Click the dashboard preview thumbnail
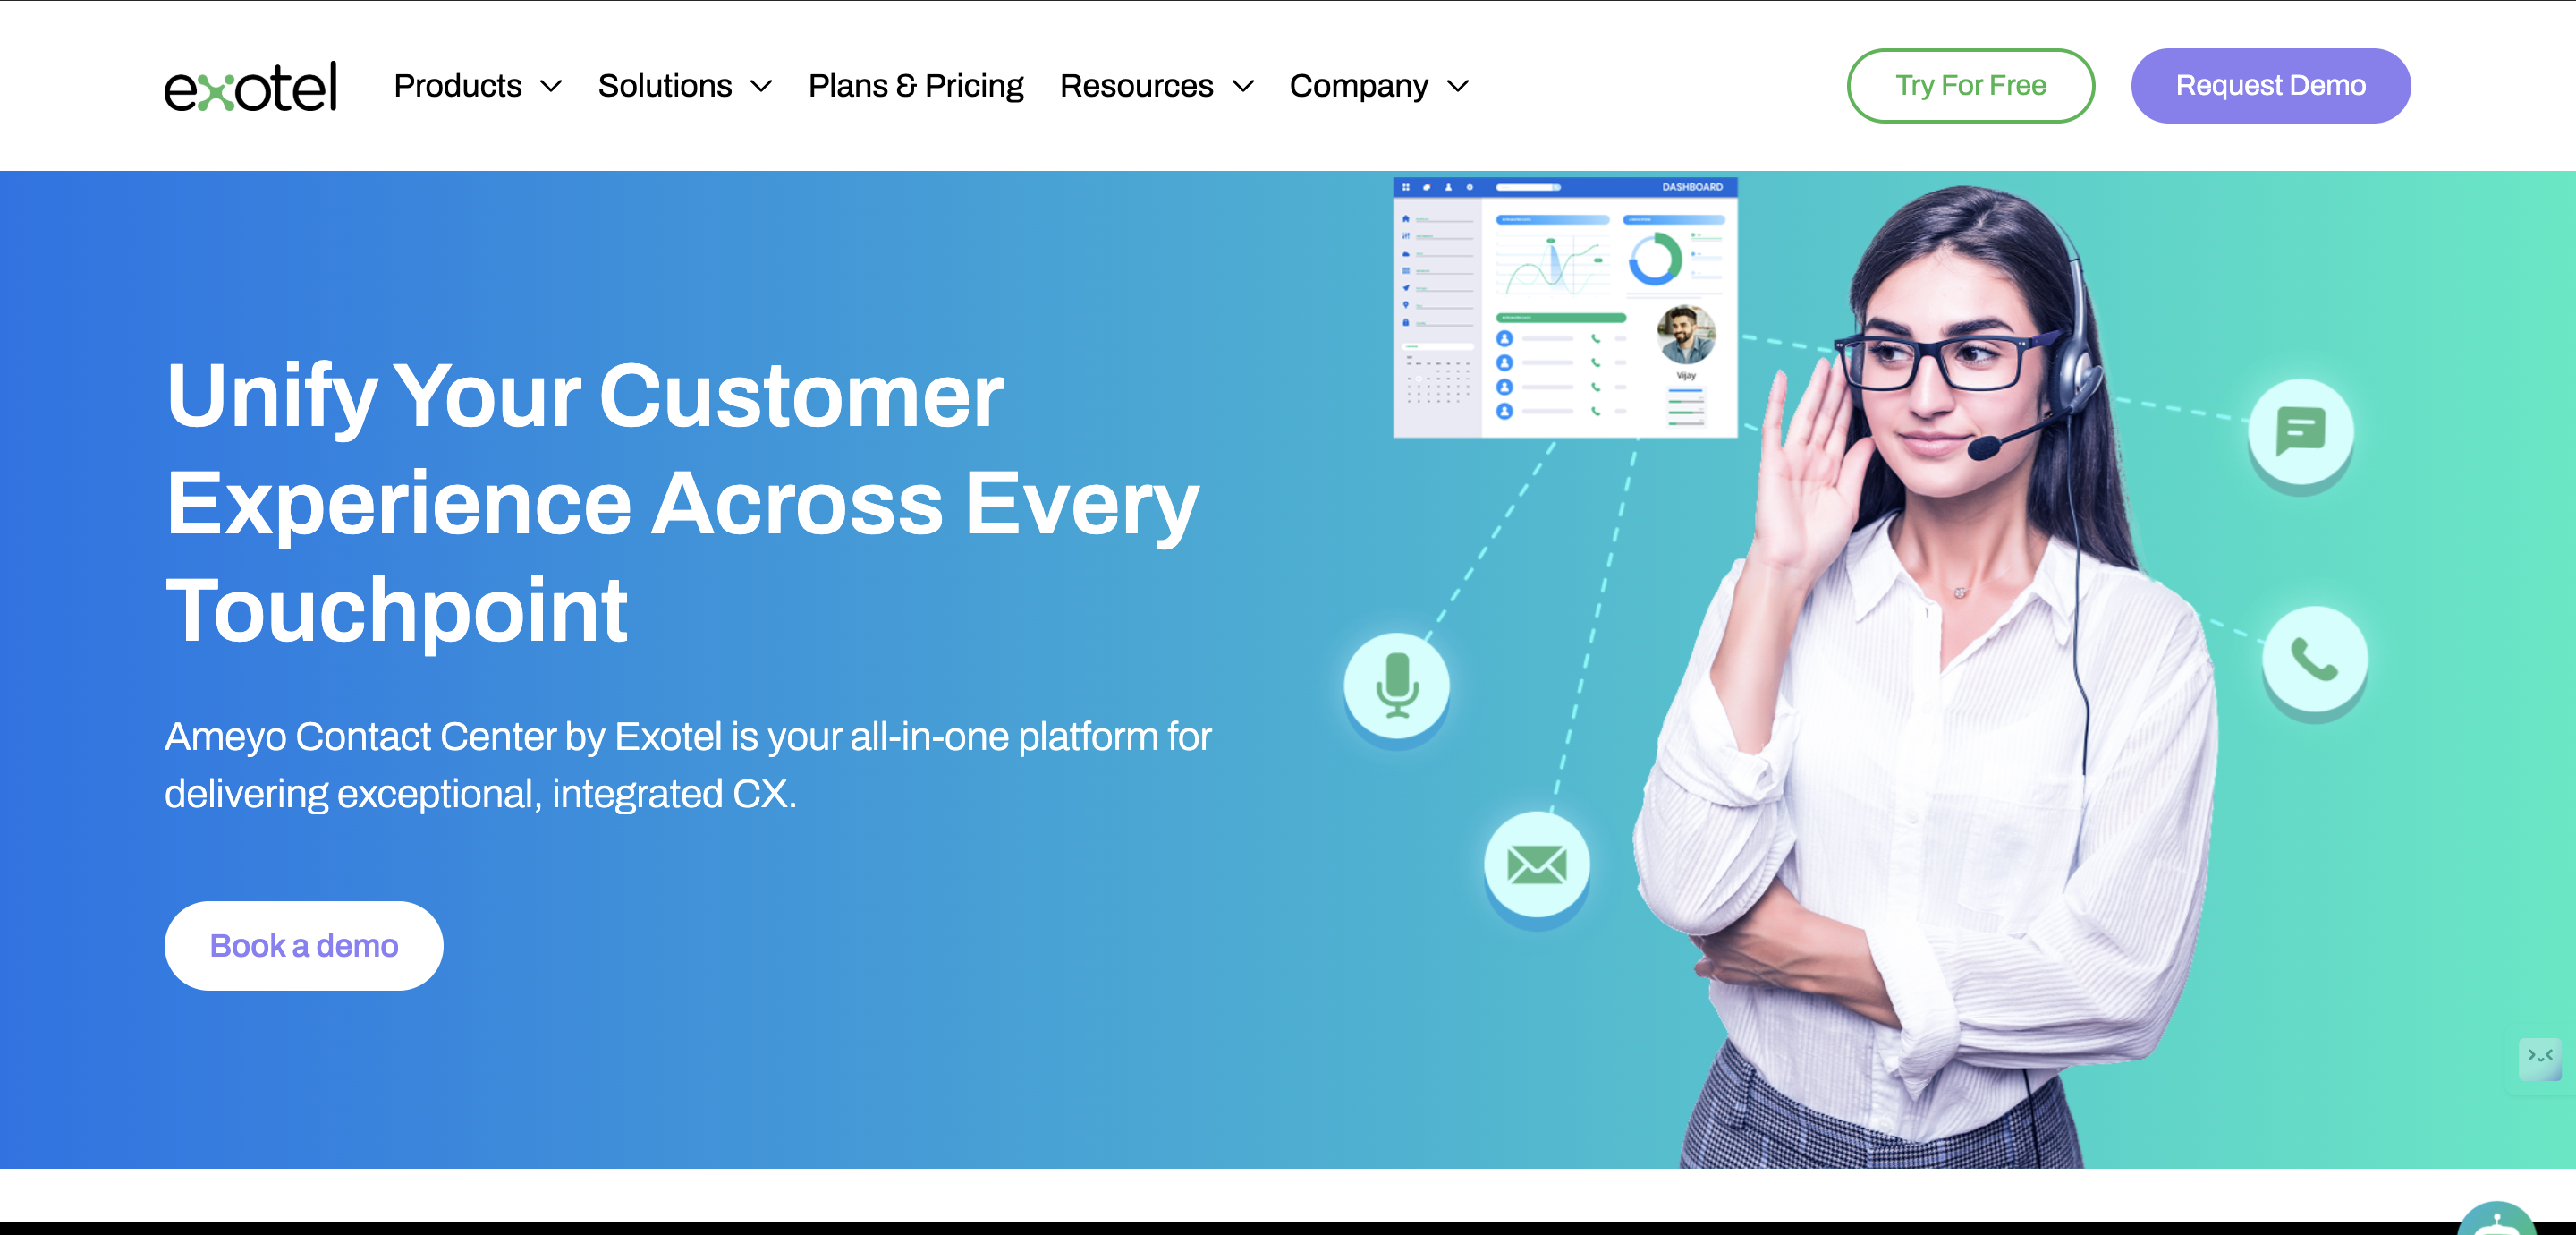The image size is (2576, 1235). (x=1565, y=307)
